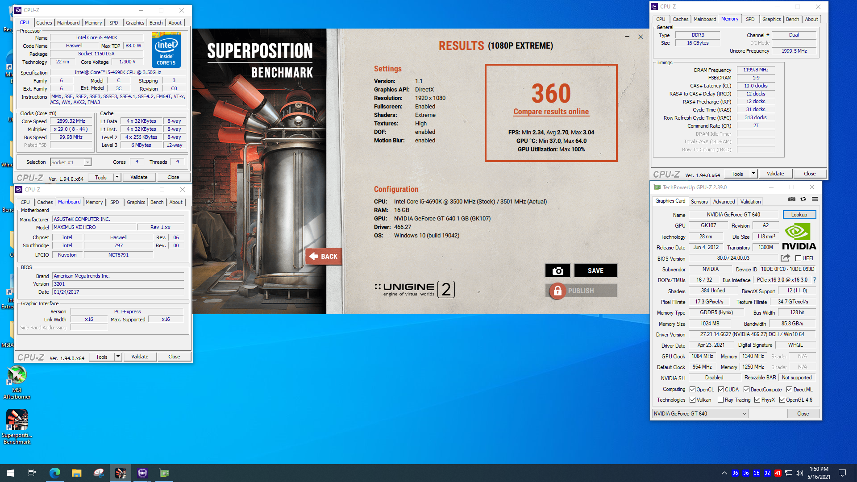The height and width of the screenshot is (482, 857).
Task: Click Compare results online link
Action: tap(551, 112)
